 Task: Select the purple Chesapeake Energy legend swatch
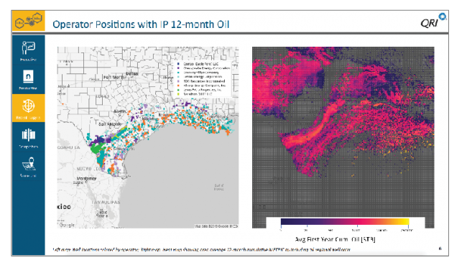[x=178, y=68]
